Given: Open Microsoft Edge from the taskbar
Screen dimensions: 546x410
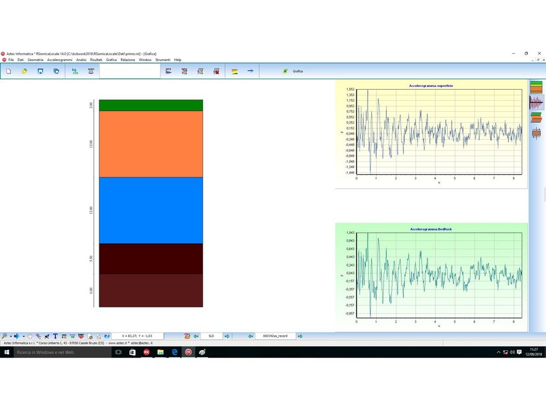Looking at the screenshot, I should tap(174, 352).
